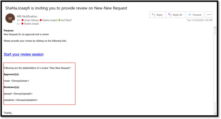Click the Umair Devops approver entry
This screenshot has width=221, height=119.
tap(16, 81)
